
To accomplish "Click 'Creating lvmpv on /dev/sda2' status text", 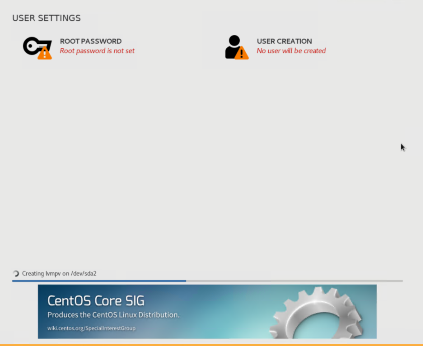I will click(59, 273).
